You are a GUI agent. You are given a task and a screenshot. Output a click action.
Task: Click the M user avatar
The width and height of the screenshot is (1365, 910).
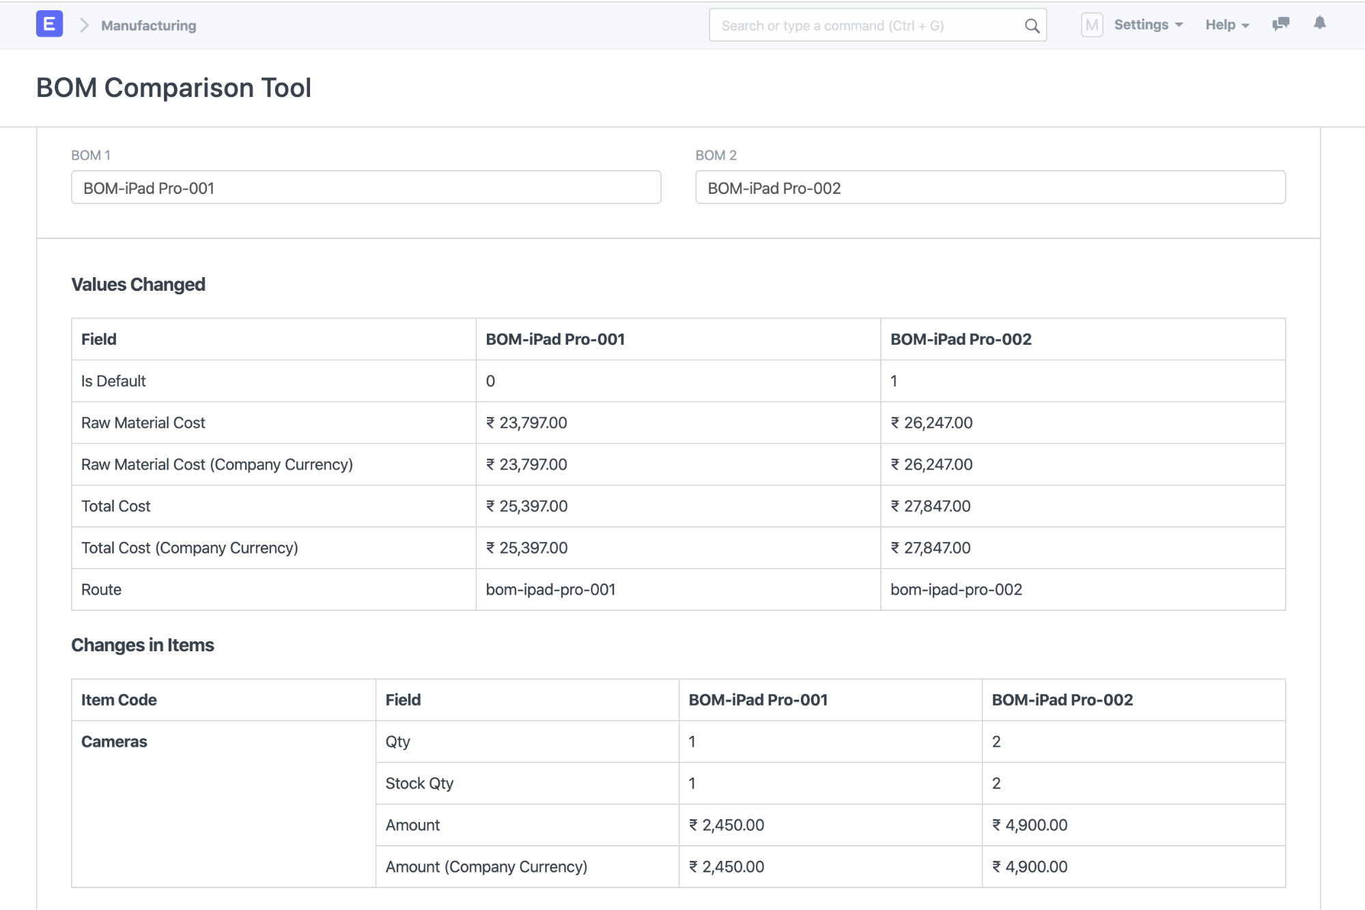pos(1091,25)
